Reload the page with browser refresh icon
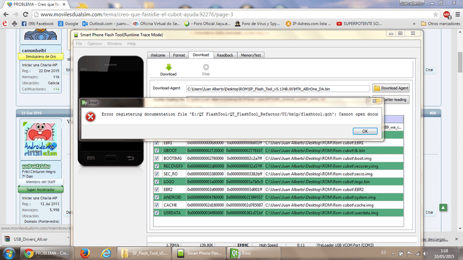Screen dimensions: 463x260 tap(26, 14)
